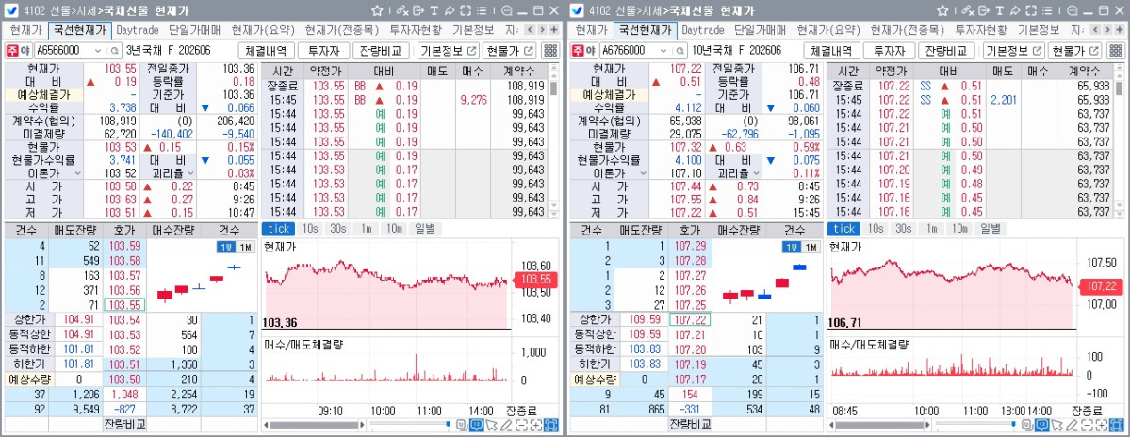Select pencil draw tool under right chart

pos(1072,425)
